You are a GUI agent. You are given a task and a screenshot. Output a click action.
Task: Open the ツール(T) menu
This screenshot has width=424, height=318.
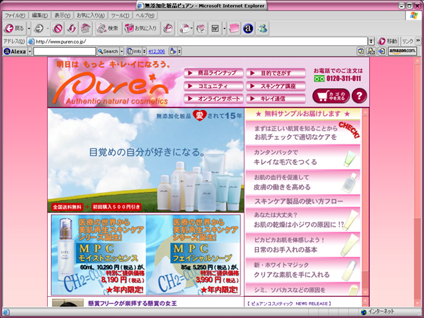(x=120, y=15)
